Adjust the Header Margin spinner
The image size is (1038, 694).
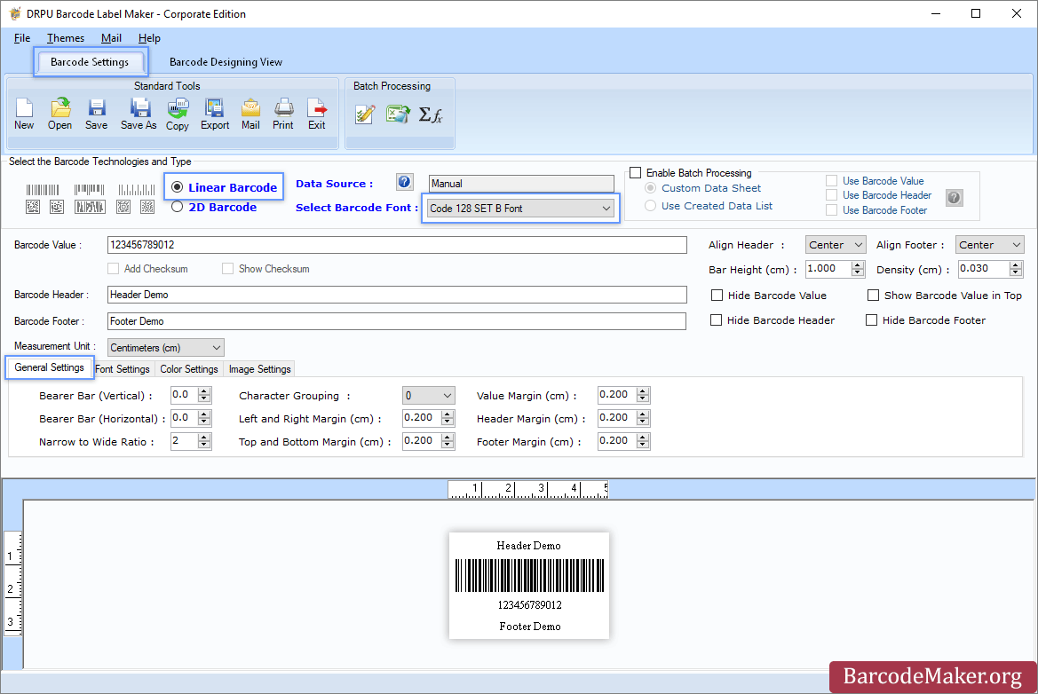(x=643, y=418)
